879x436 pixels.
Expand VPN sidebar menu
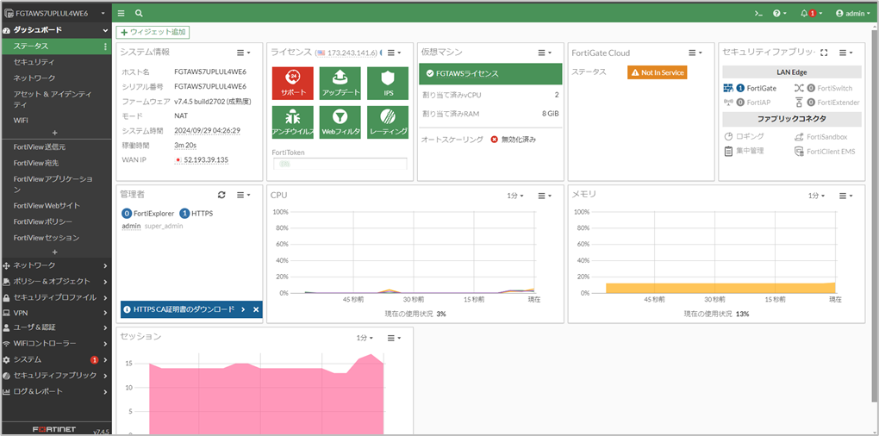coord(56,313)
